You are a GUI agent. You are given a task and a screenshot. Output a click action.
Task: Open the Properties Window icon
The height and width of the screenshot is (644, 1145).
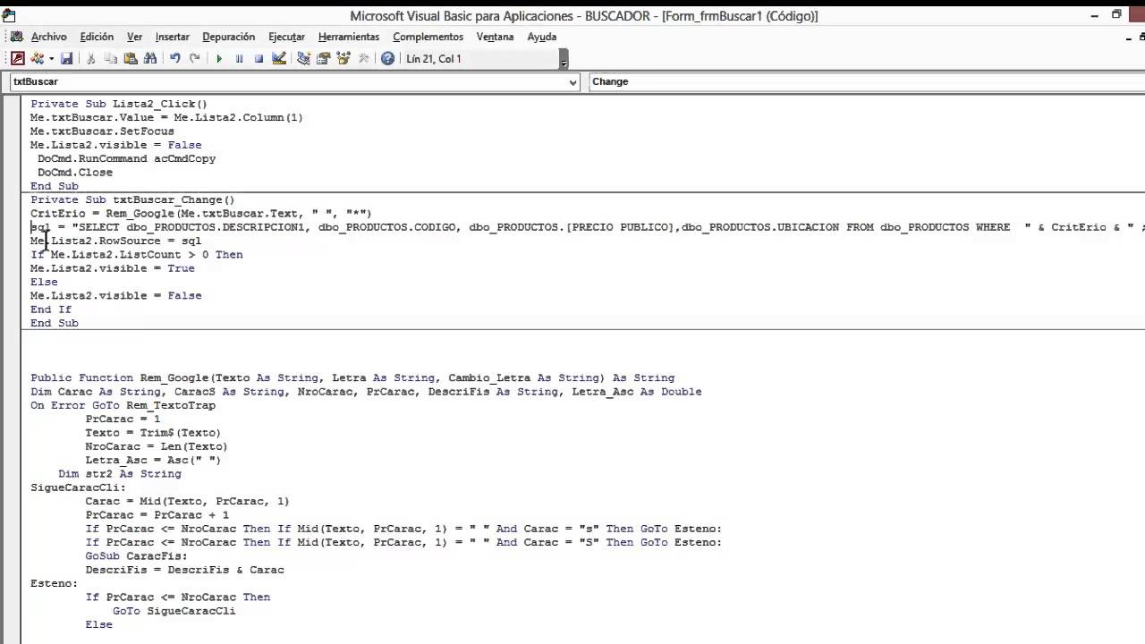click(323, 58)
